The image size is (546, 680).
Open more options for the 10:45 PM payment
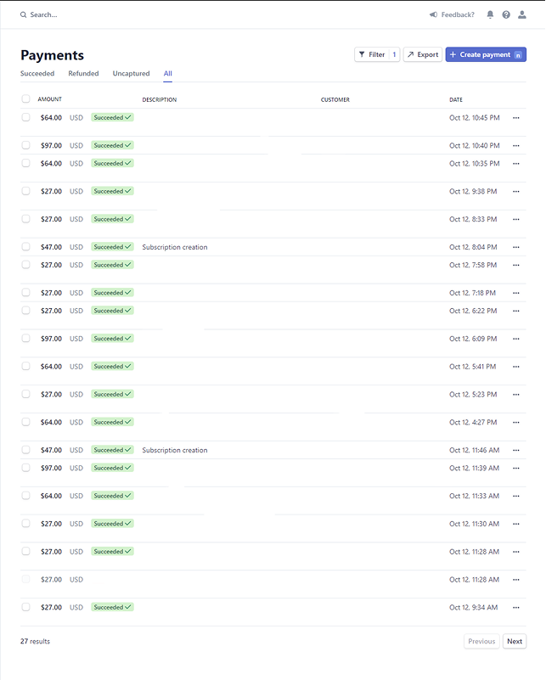[516, 118]
